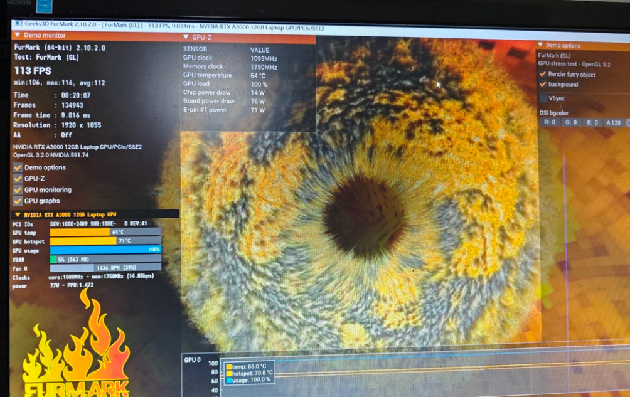Click the GPU temperature 64 °C value
Viewport: 630px width, 397px height.
(258, 75)
